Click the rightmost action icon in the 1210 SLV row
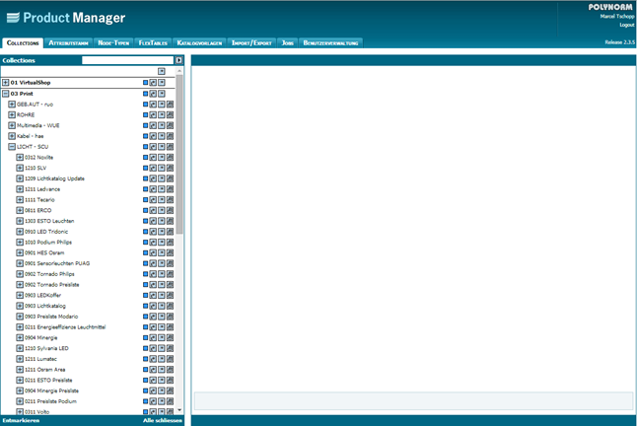Image resolution: width=637 pixels, height=426 pixels. click(x=170, y=168)
